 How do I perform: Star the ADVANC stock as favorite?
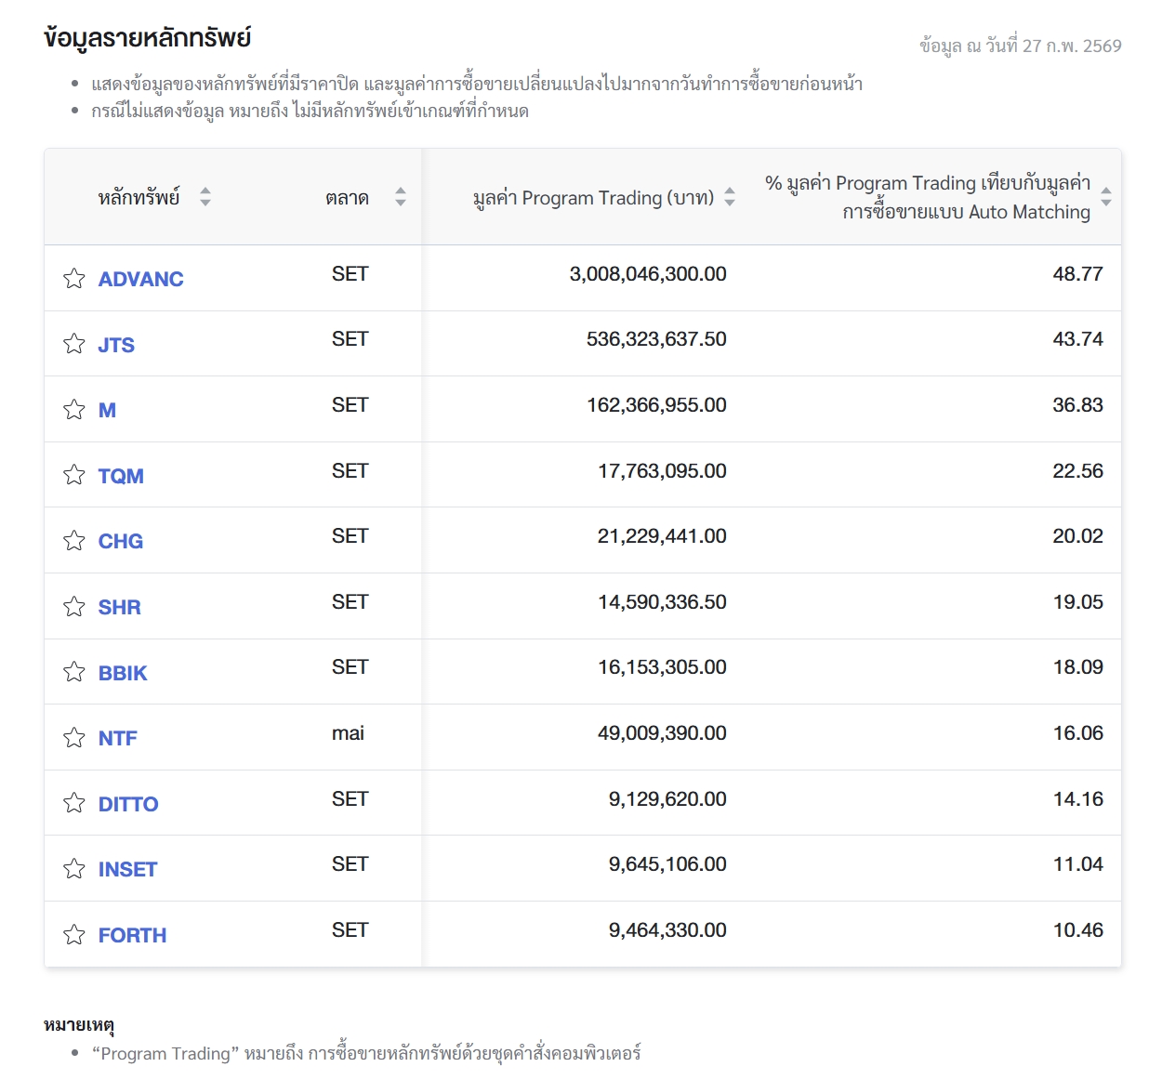tap(74, 279)
